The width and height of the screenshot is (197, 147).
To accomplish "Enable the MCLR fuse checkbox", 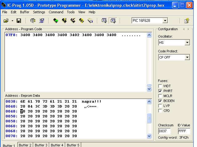I will [160, 96].
